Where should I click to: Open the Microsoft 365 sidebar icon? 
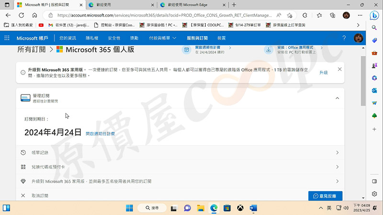click(x=374, y=78)
